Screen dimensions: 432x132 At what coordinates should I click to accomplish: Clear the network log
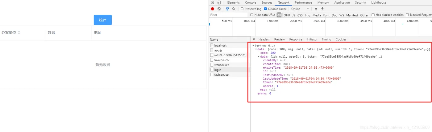219,9
